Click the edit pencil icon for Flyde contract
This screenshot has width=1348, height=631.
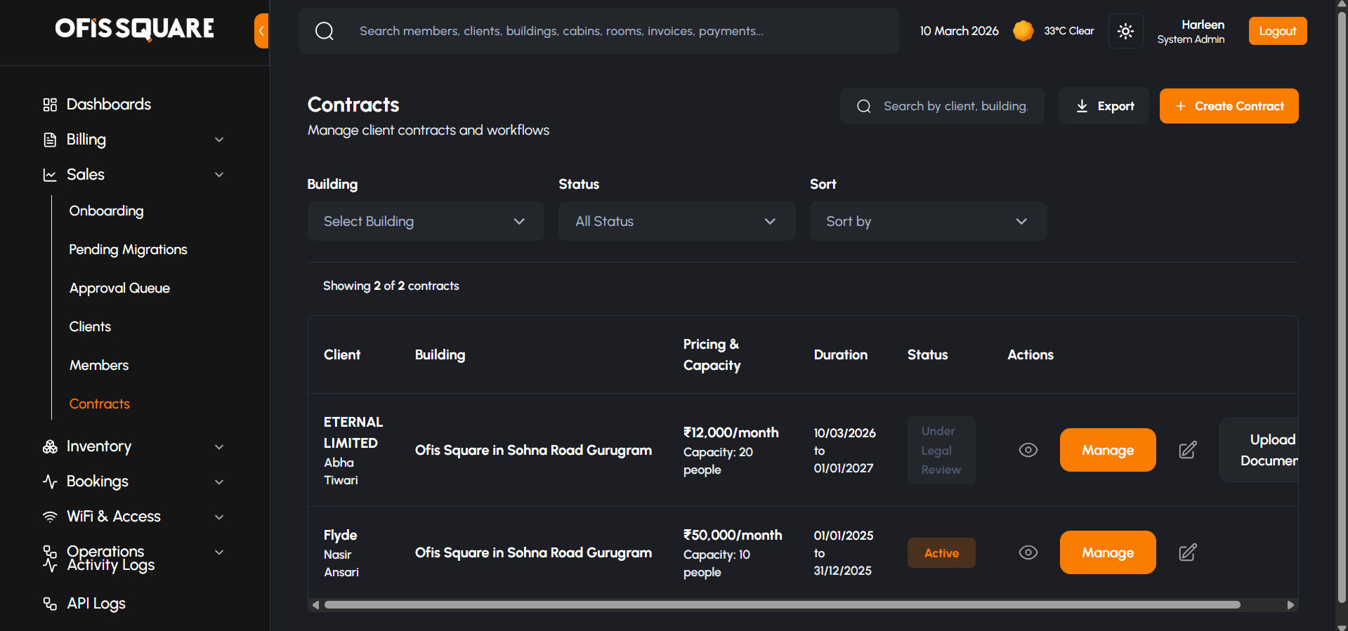pos(1187,552)
